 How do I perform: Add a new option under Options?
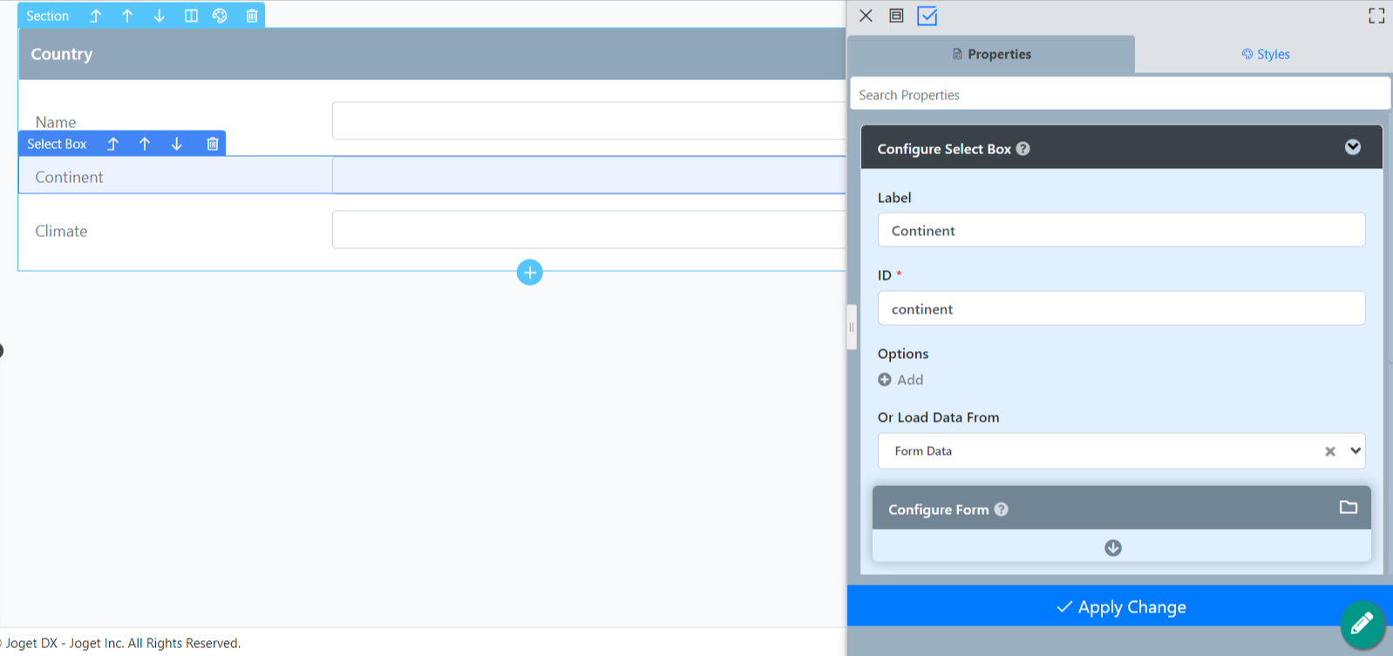tap(901, 380)
